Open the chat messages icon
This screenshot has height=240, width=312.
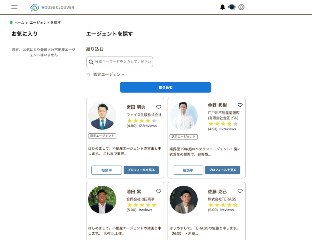[232, 7]
